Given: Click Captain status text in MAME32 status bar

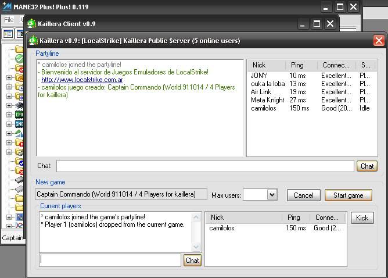Looking at the screenshot, I should coord(13,238).
